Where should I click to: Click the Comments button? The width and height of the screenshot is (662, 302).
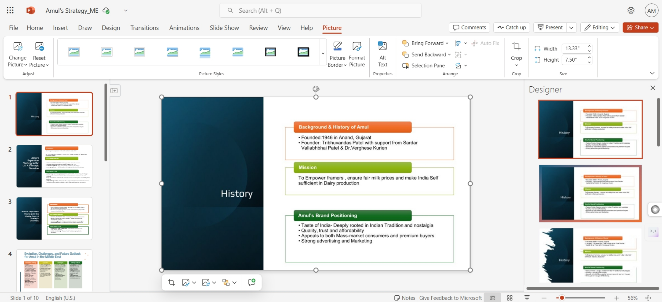469,28
